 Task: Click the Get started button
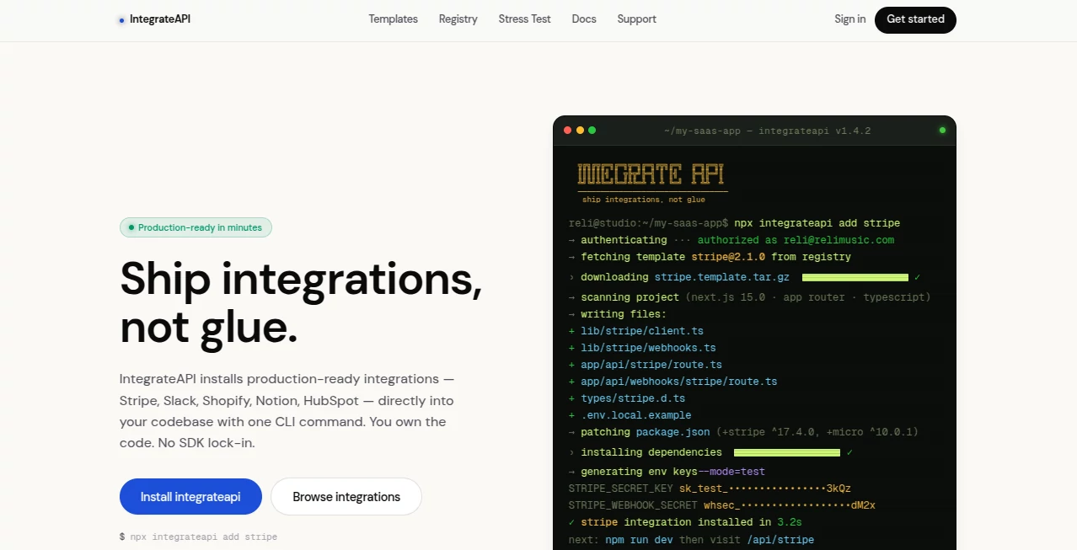pyautogui.click(x=915, y=19)
